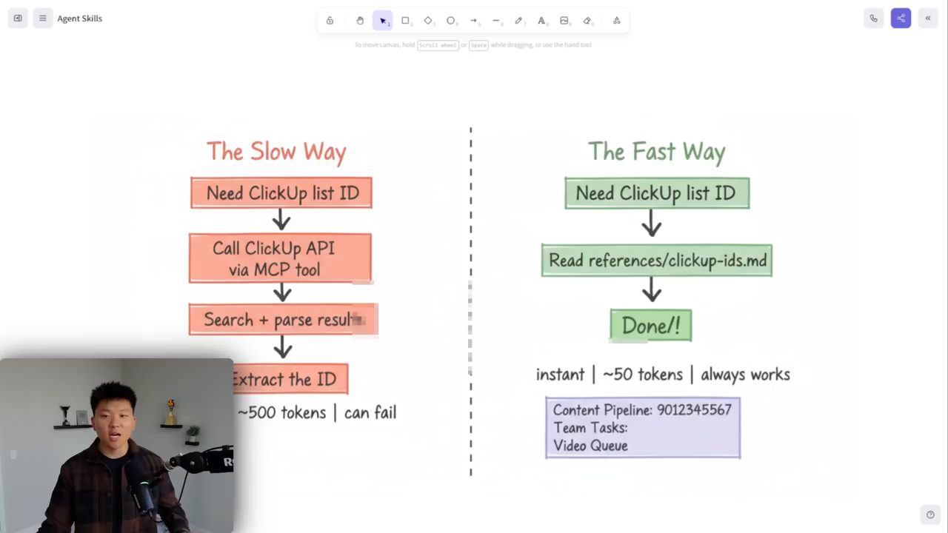
Task: Expand the right sidebar chevron
Action: [927, 19]
